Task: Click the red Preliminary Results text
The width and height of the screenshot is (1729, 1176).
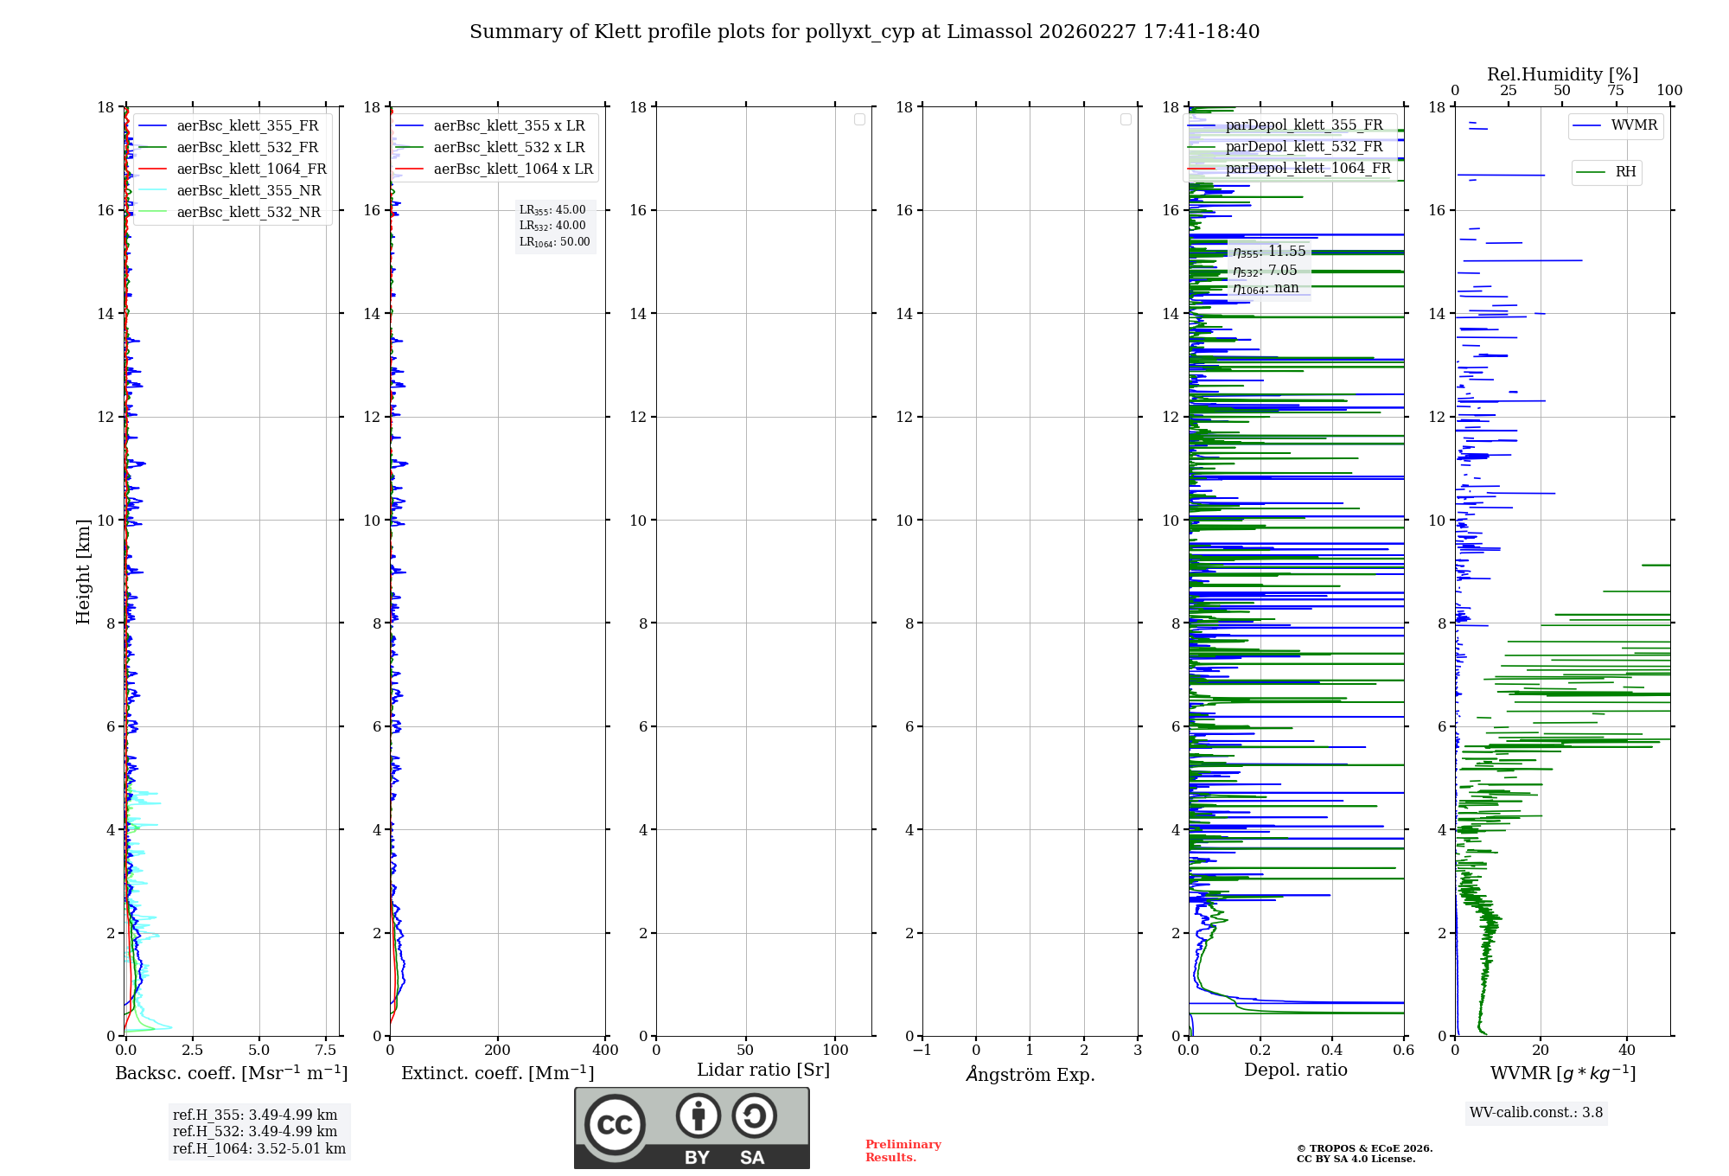Action: pyautogui.click(x=903, y=1150)
